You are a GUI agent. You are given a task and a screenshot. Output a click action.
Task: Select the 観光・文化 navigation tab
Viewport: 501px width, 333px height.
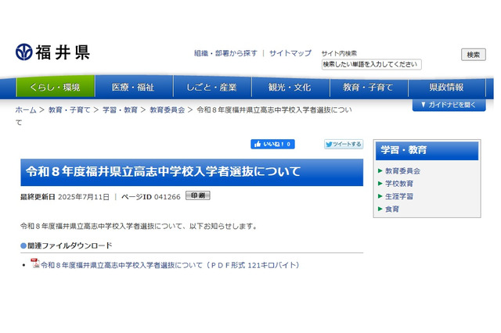[290, 87]
